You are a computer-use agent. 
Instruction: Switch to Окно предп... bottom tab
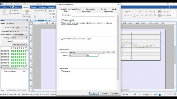coord(22,90)
